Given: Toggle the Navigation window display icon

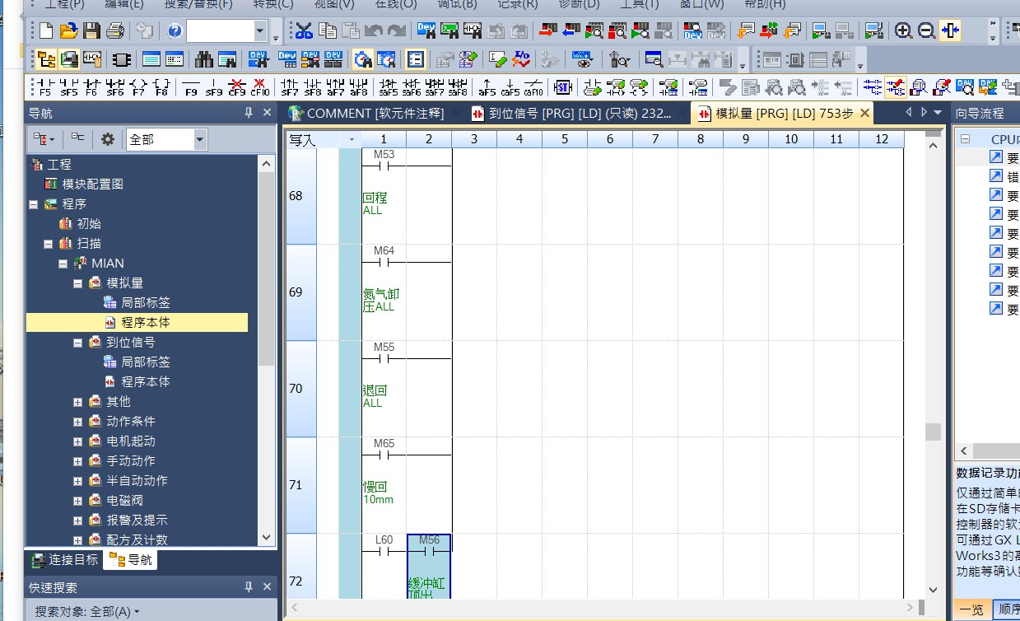Looking at the screenshot, I should [46, 60].
